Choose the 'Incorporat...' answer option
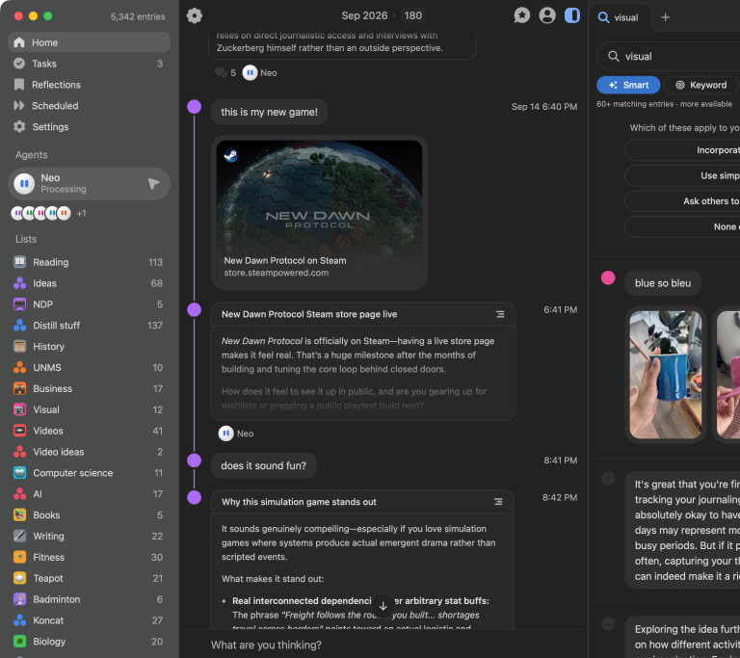Image resolution: width=740 pixels, height=658 pixels. [682, 150]
